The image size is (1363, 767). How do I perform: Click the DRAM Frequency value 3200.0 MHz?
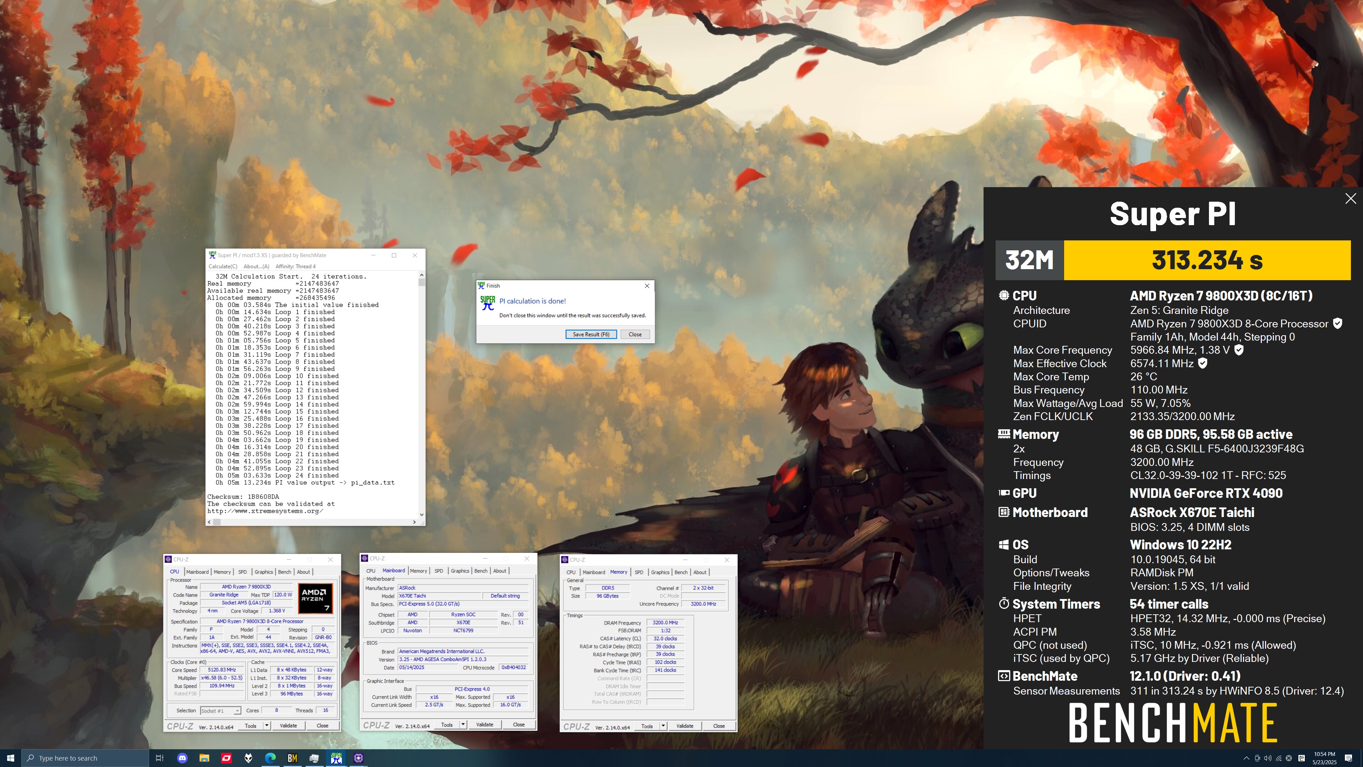(x=665, y=622)
